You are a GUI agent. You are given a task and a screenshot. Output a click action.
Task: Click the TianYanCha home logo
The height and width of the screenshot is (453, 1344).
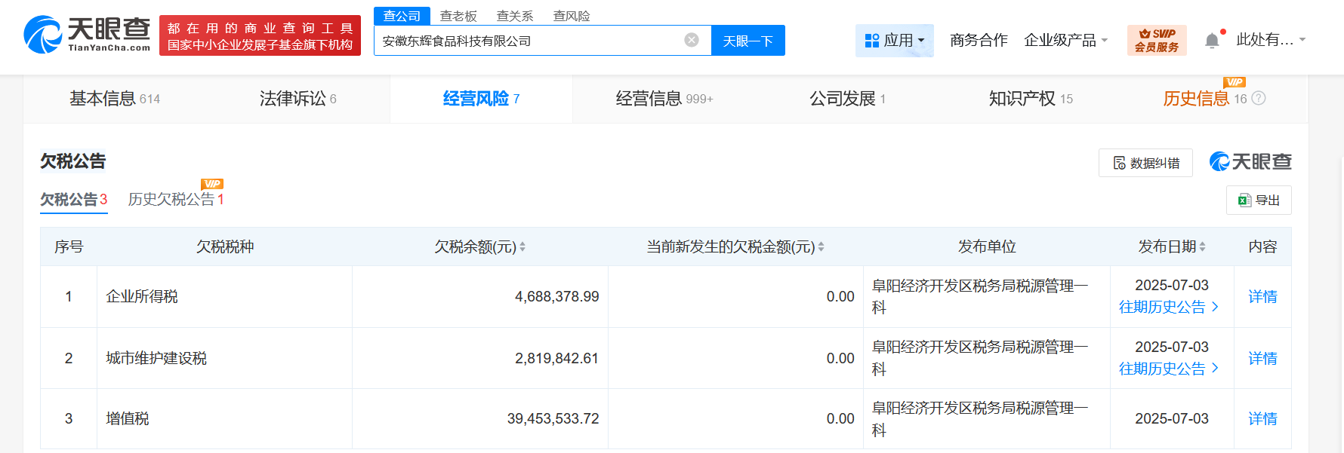tap(87, 35)
